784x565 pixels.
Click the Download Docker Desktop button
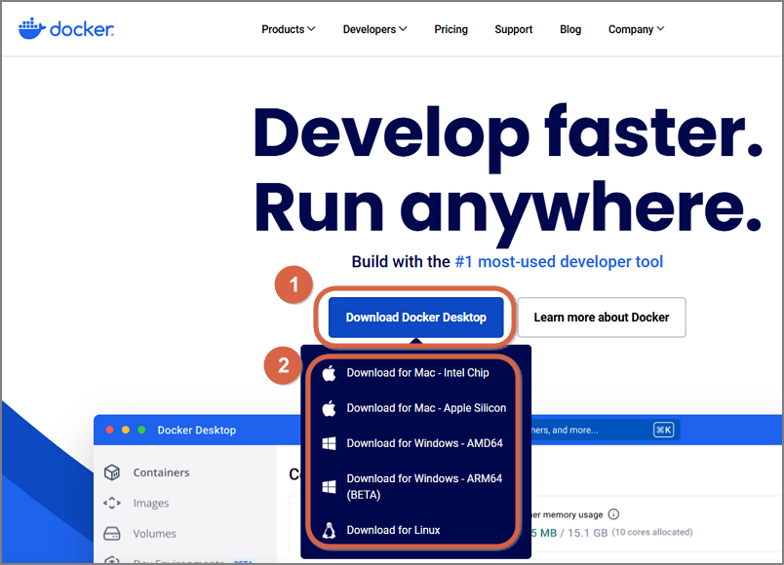[415, 318]
